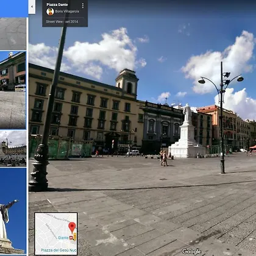Click the Piazza Dante title
The height and width of the screenshot is (256, 256).
57,4
